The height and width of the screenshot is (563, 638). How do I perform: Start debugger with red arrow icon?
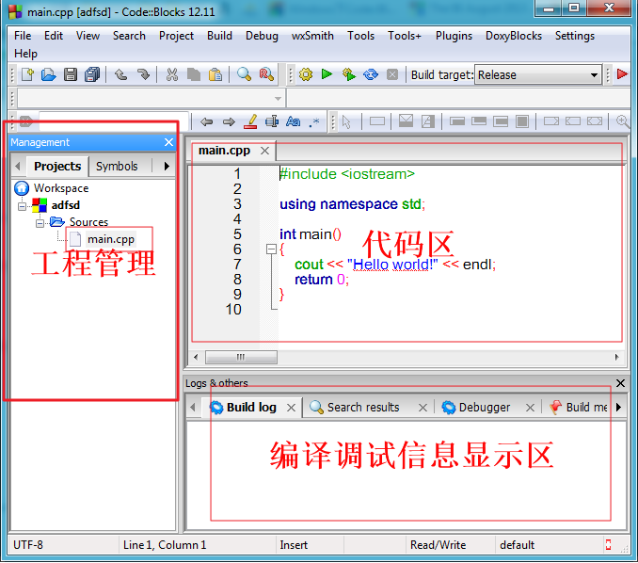(x=622, y=74)
